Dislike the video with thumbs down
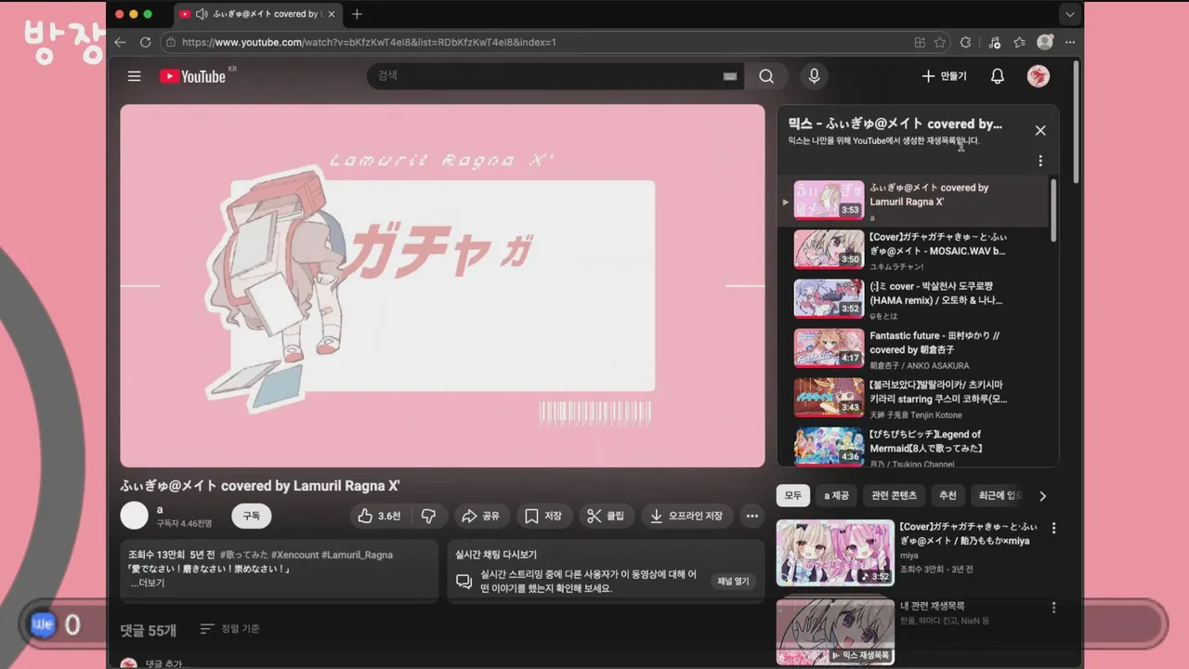The height and width of the screenshot is (669, 1189). (x=429, y=516)
